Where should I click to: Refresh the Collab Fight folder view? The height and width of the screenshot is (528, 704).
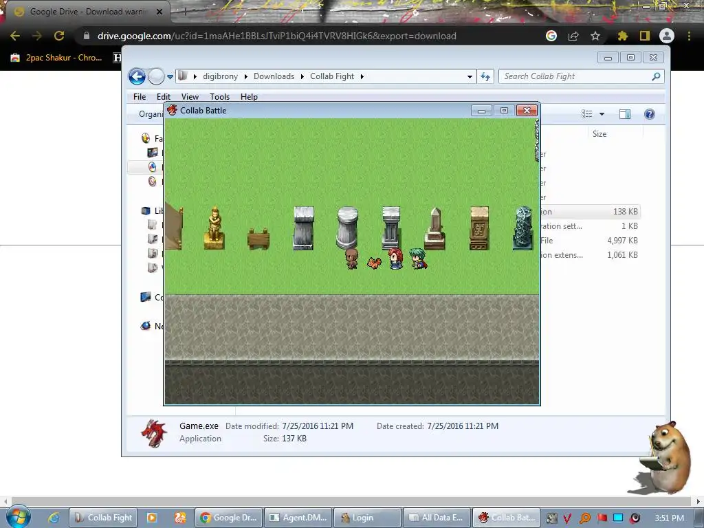(x=485, y=76)
